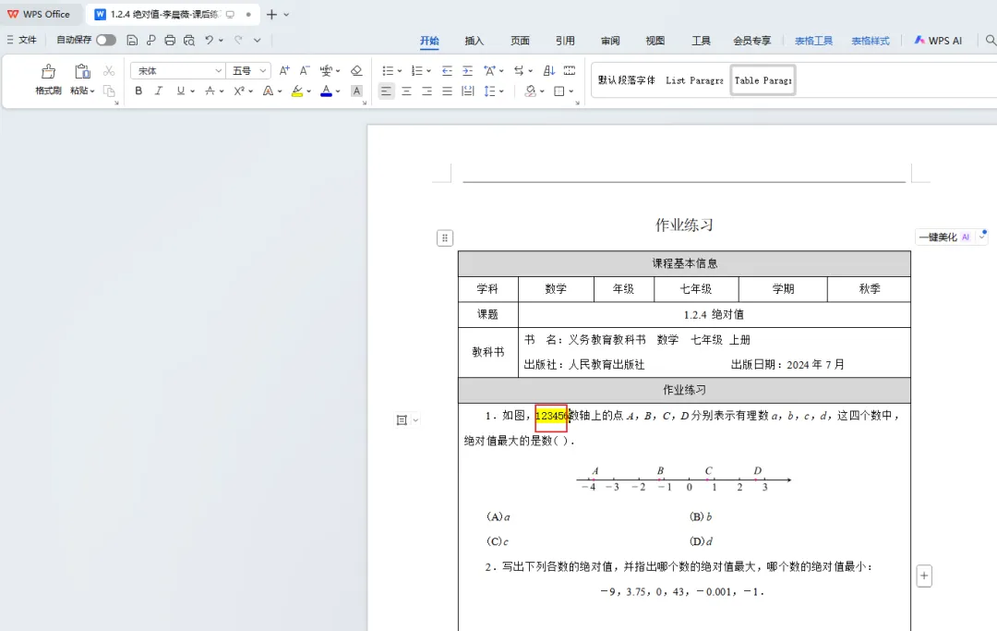The image size is (997, 631).
Task: Click the Format Painter (格式刷) icon
Action: (x=48, y=71)
